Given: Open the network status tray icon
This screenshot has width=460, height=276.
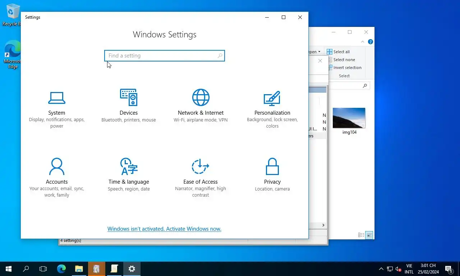Looking at the screenshot, I should [390, 269].
